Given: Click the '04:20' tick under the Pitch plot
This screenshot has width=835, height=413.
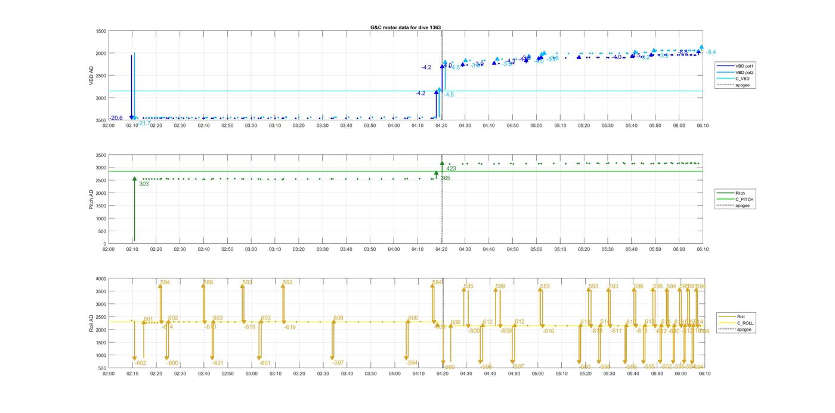Looking at the screenshot, I should (x=441, y=250).
